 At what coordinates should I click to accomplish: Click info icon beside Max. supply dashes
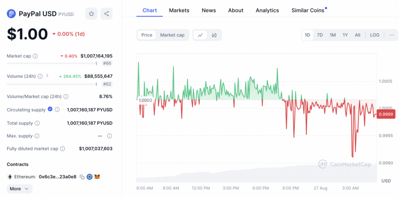click(109, 136)
